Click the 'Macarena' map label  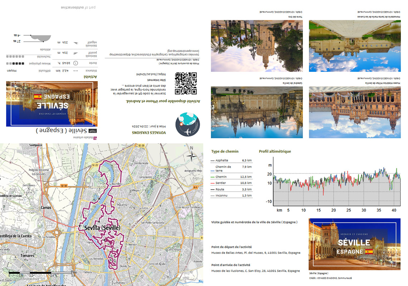click(x=122, y=205)
